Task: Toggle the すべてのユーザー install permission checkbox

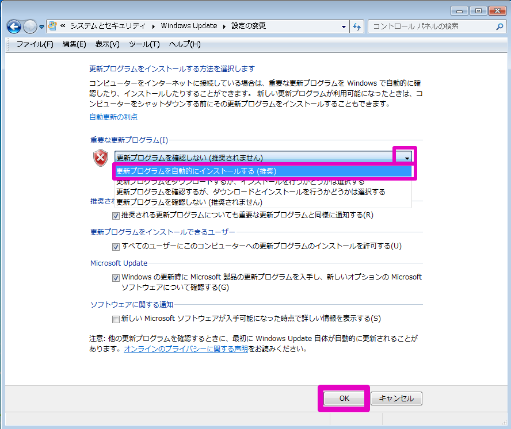Action: [116, 247]
